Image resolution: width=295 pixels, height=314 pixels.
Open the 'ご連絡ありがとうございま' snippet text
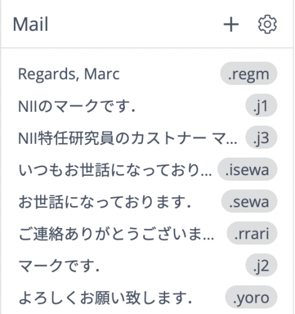coord(116,234)
